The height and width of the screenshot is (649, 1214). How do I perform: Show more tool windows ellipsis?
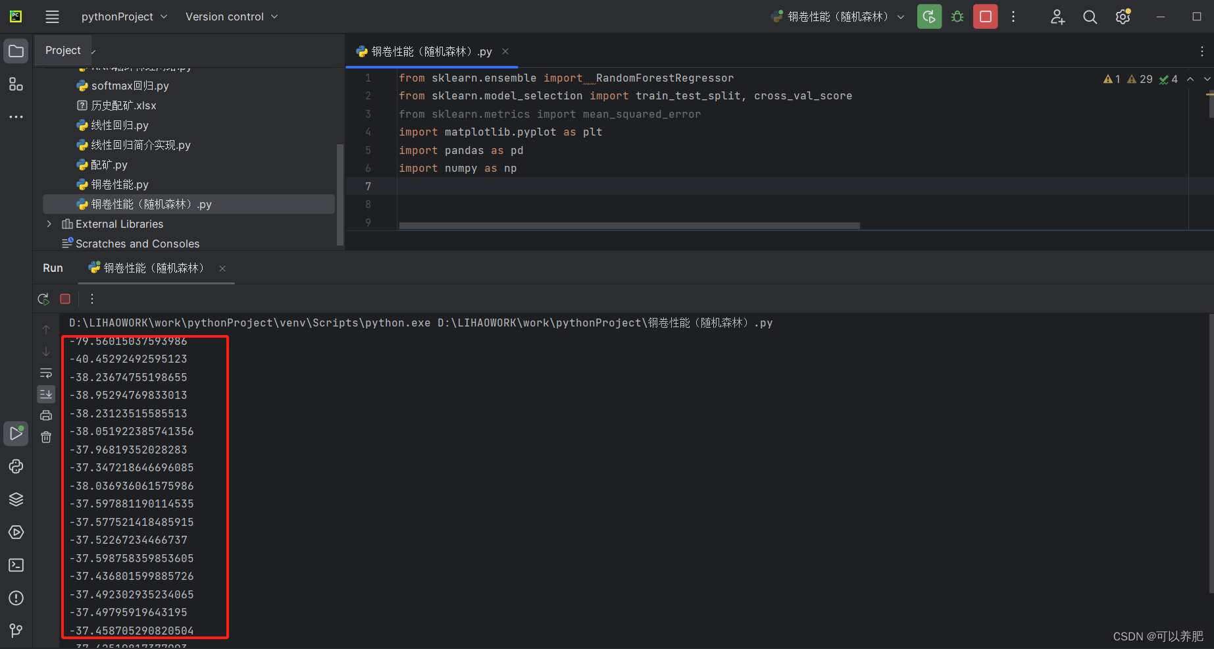point(16,117)
